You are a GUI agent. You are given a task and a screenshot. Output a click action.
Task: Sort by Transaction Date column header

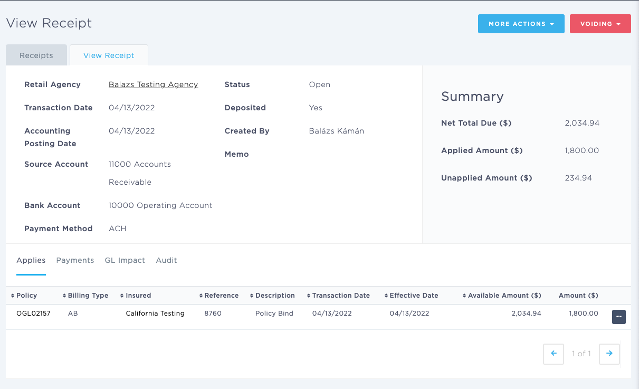(340, 296)
